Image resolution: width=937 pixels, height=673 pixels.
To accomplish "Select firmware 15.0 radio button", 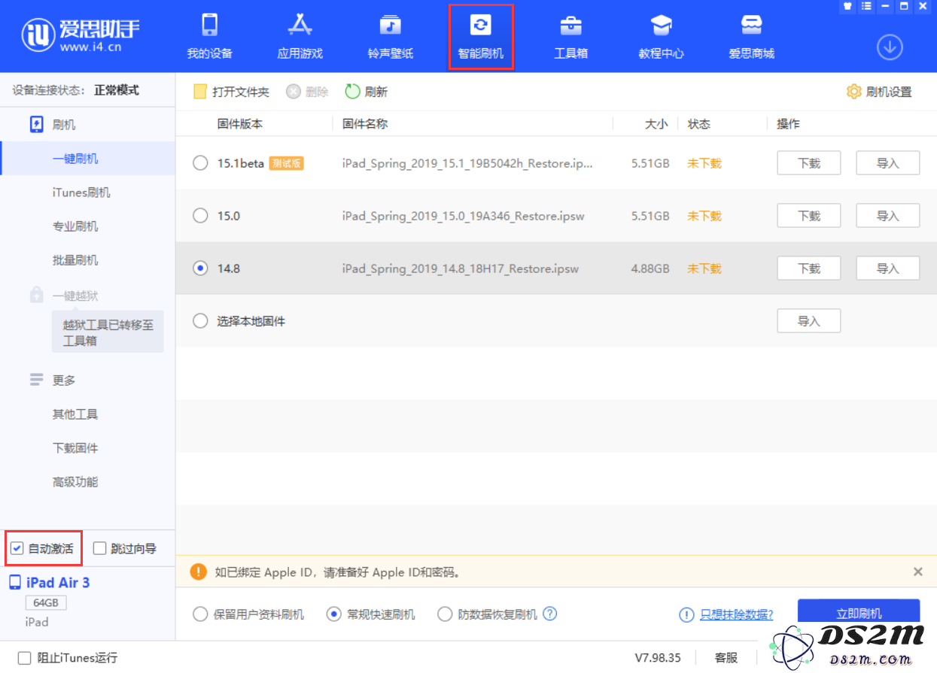I will pyautogui.click(x=200, y=216).
